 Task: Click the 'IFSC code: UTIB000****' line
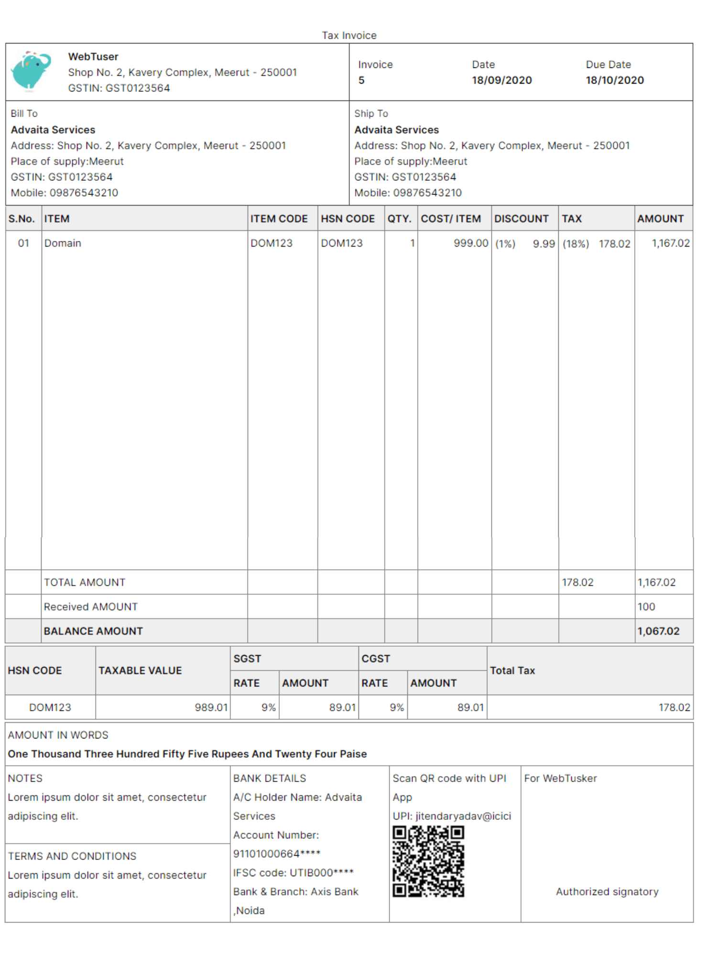[293, 873]
